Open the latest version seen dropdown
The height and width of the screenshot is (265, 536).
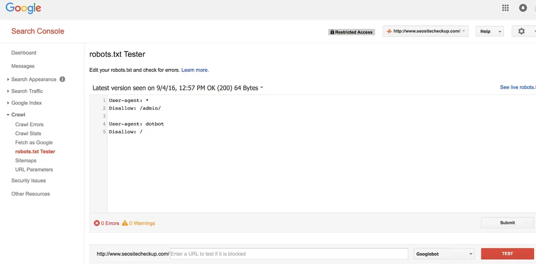click(x=178, y=88)
